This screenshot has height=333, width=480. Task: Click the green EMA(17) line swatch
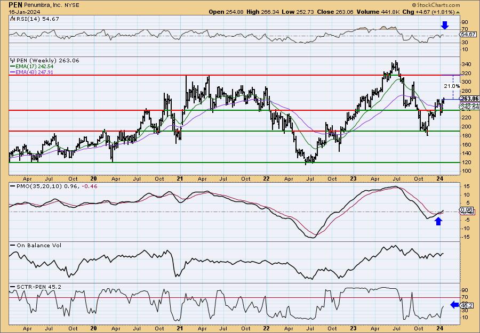[x=12, y=67]
